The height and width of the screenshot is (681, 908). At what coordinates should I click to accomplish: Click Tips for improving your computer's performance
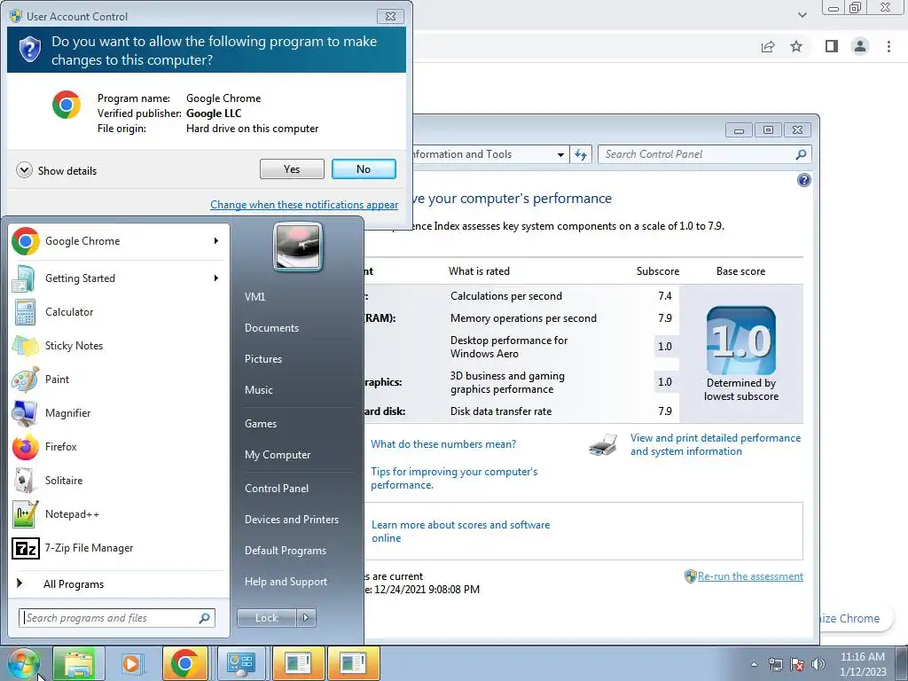pos(454,478)
